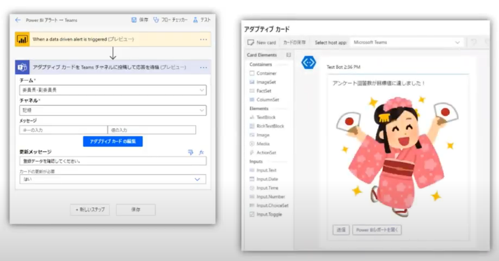Open the カードの更新が必要 dropdown
This screenshot has height=261, width=499.
[113, 180]
